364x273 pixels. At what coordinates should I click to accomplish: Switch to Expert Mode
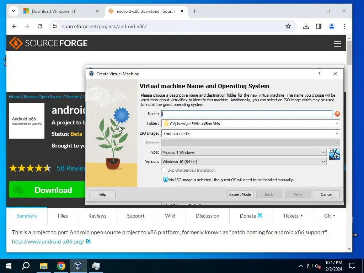click(240, 194)
